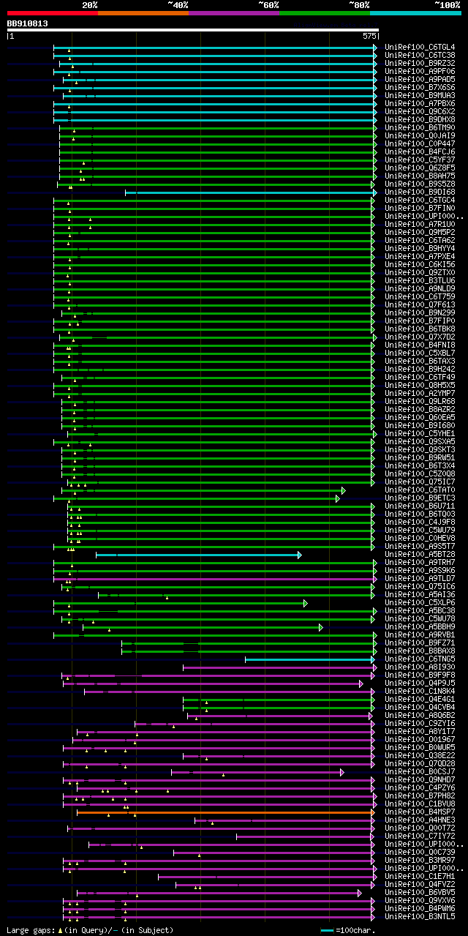Click the BB910813 query title

pos(28,23)
